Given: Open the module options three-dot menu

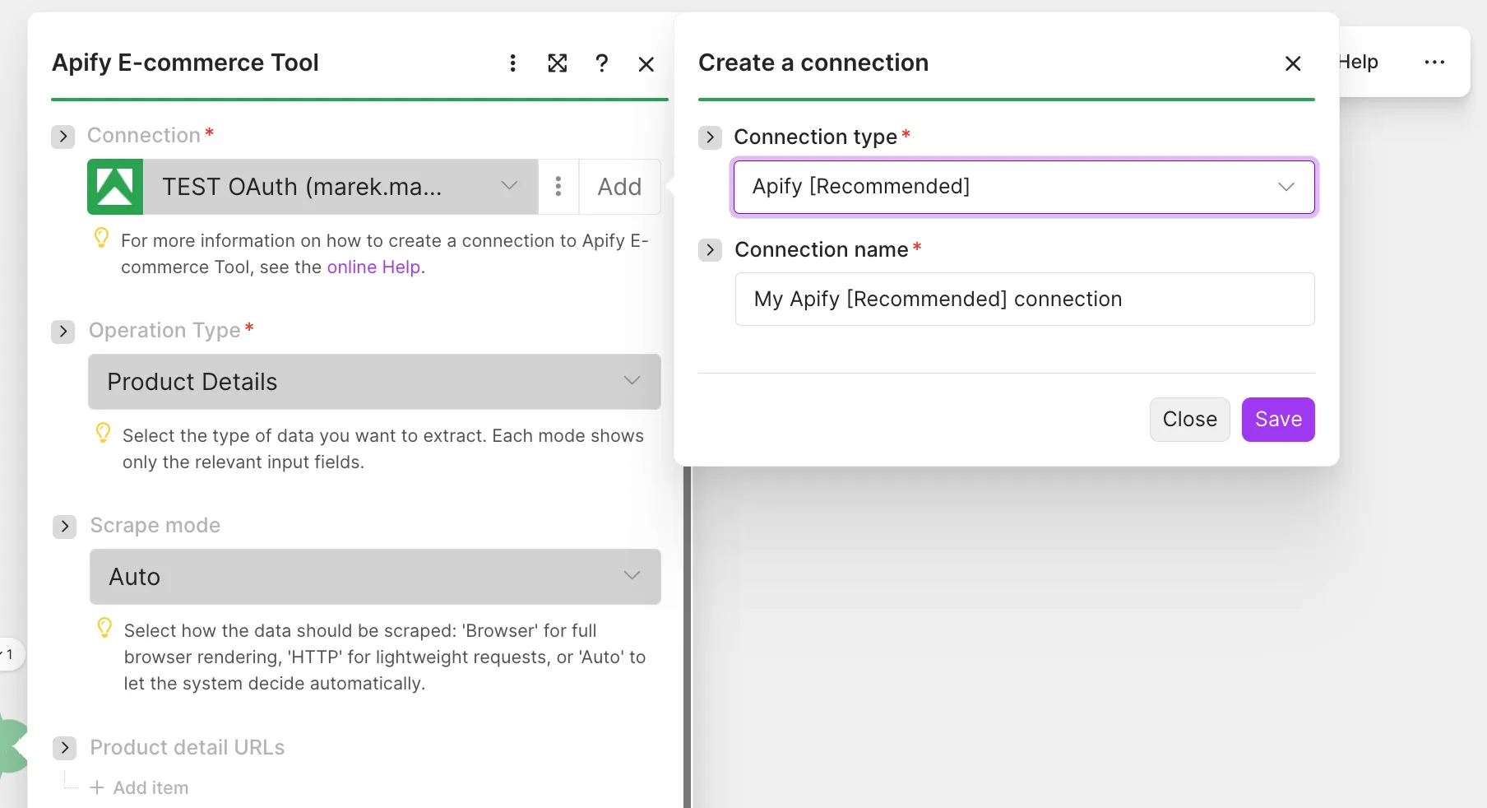Looking at the screenshot, I should pyautogui.click(x=512, y=63).
